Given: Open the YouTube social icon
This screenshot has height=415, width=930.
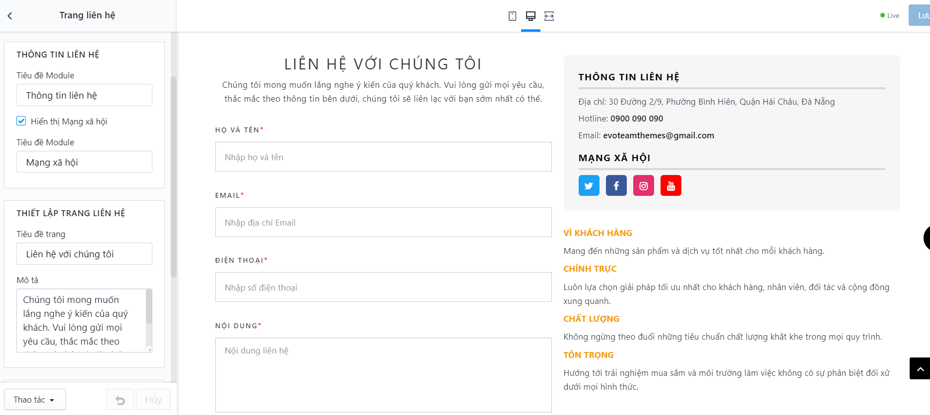Looking at the screenshot, I should [671, 185].
